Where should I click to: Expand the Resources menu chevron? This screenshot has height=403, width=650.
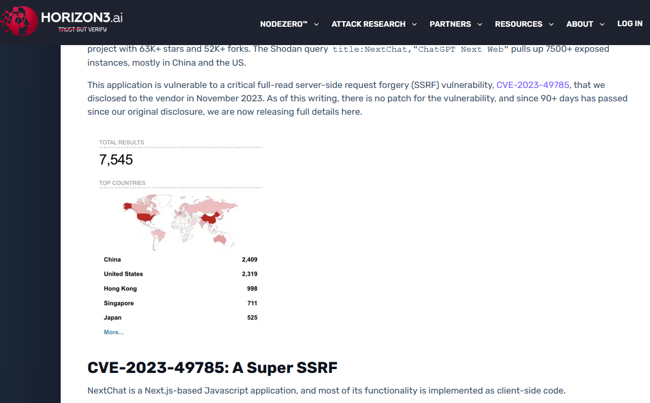coord(551,24)
